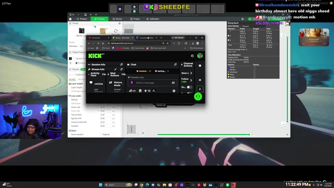Reload the Kick dashboard page

click(x=98, y=43)
